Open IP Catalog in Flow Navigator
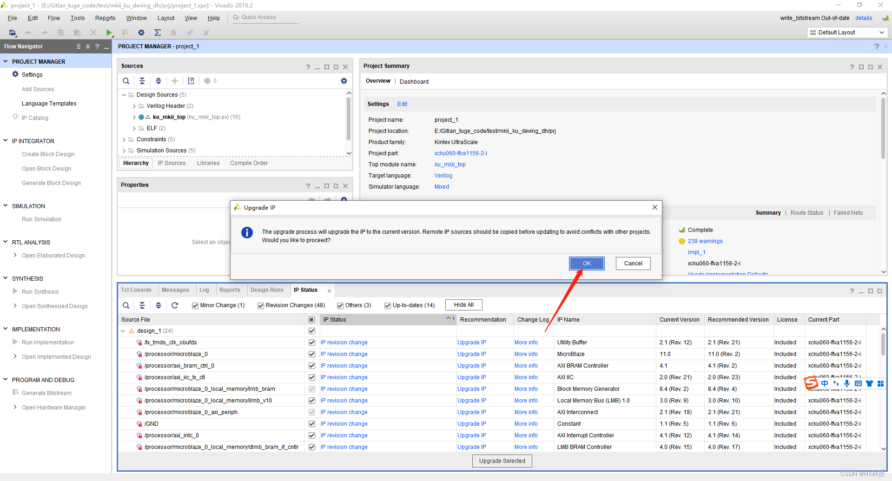Viewport: 892px width, 481px height. tap(35, 118)
